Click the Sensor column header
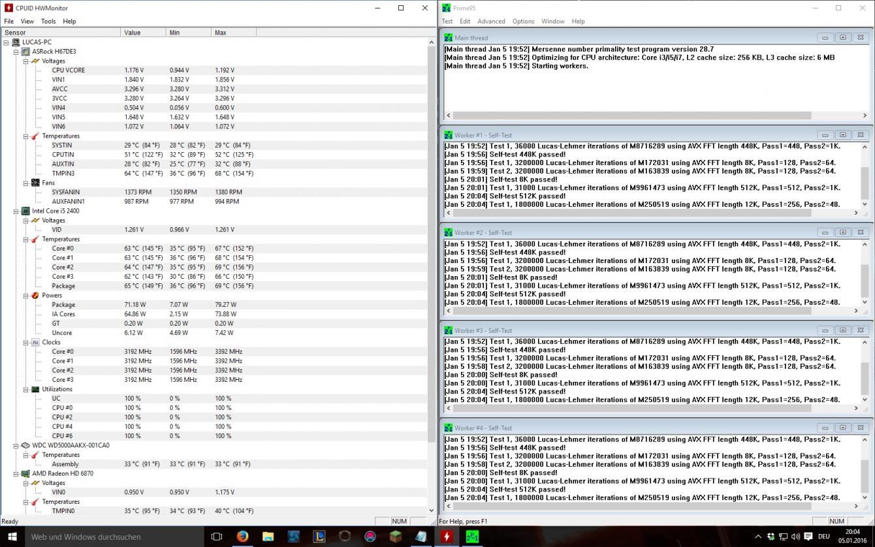 [x=60, y=32]
